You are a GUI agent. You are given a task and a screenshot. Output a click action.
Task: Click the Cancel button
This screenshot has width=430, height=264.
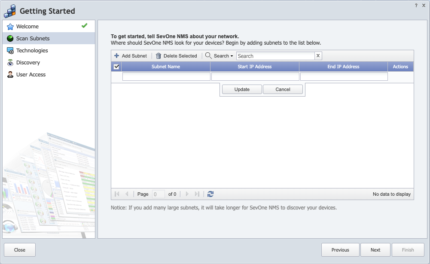[283, 89]
